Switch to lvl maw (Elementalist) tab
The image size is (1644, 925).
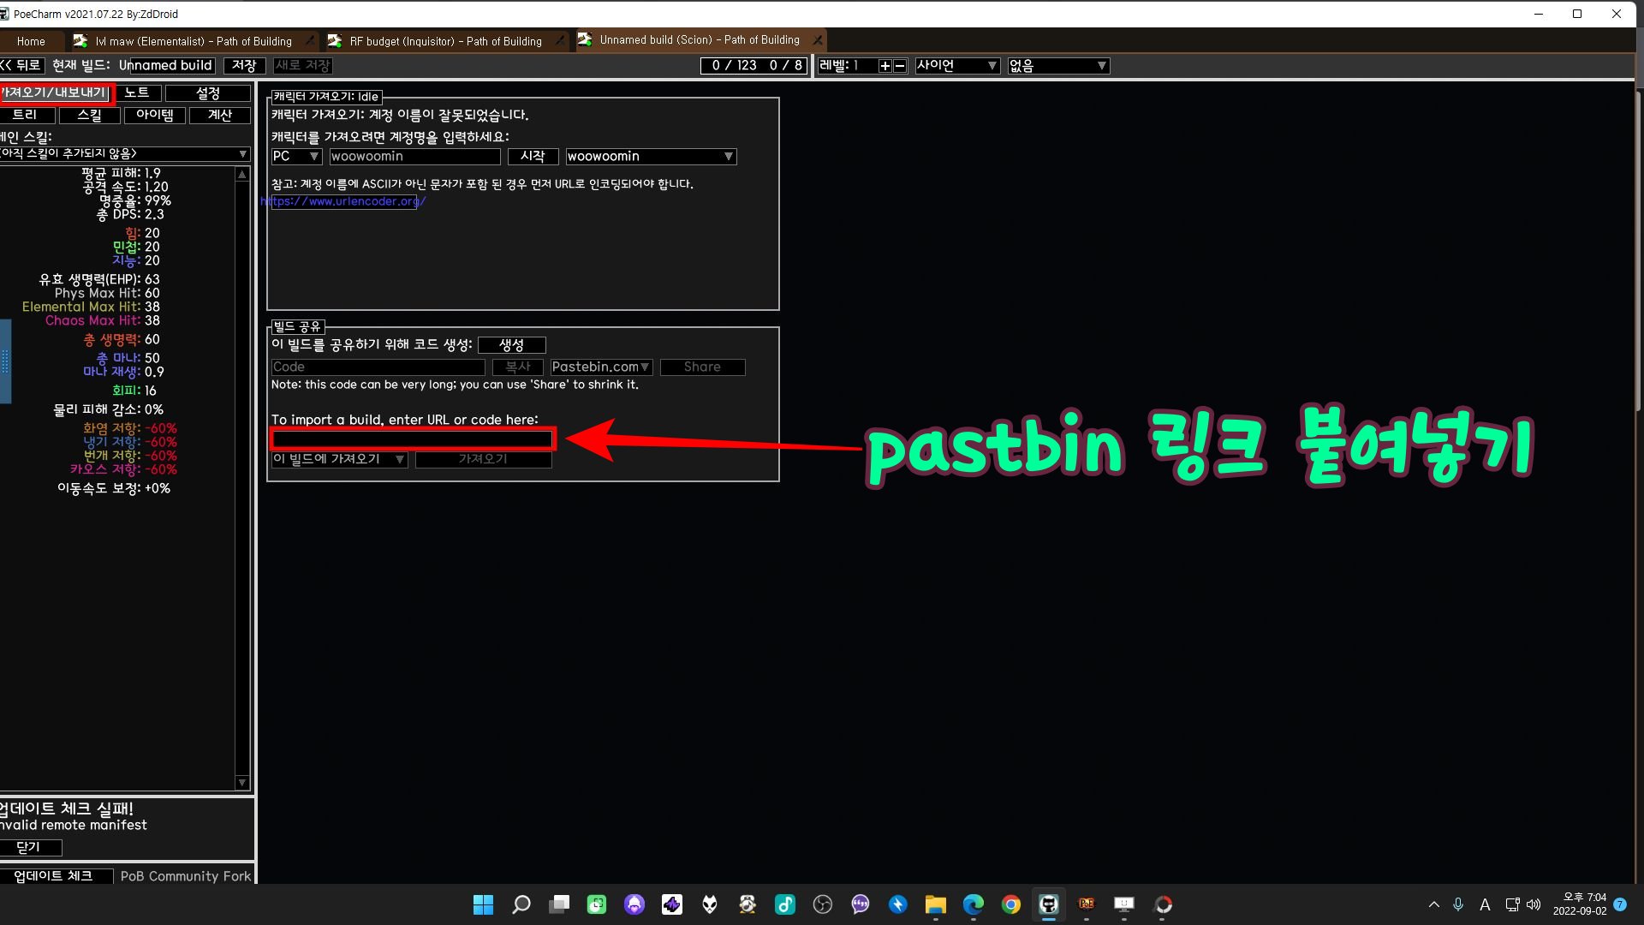point(193,41)
